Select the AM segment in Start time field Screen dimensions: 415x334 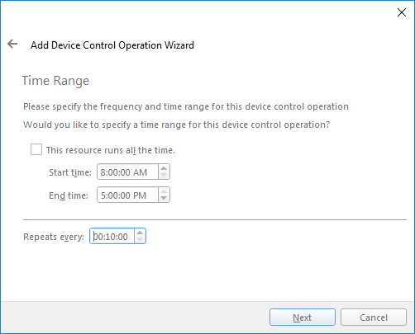click(141, 172)
